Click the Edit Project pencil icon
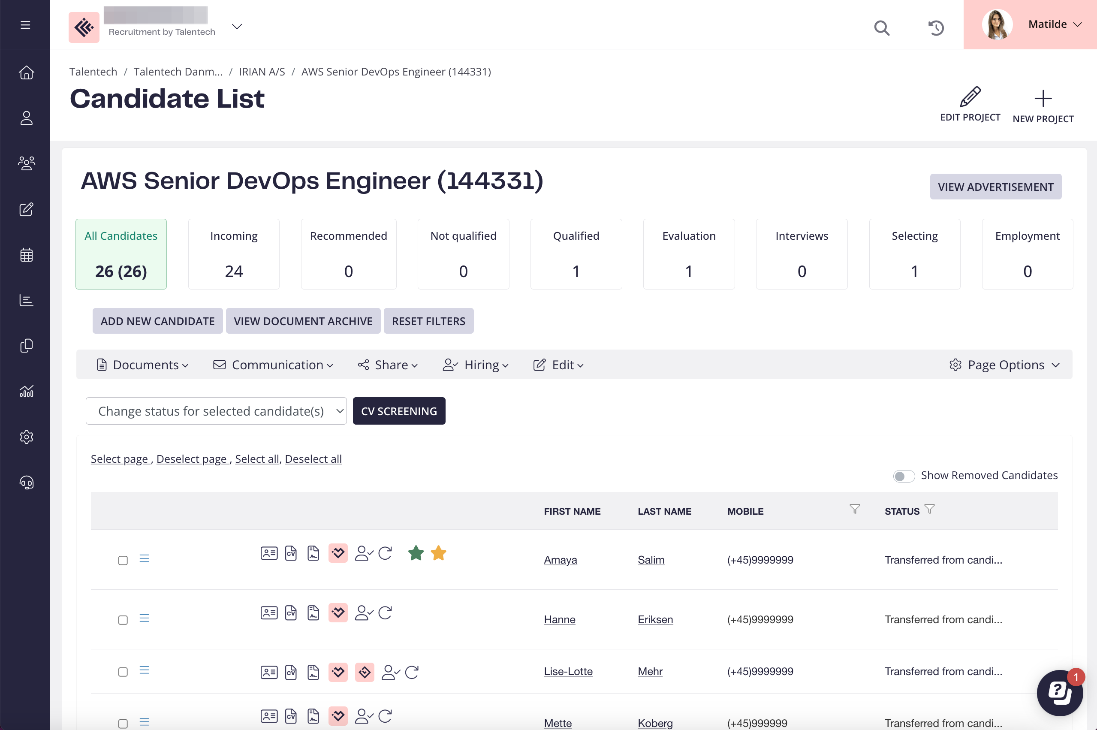 click(970, 97)
